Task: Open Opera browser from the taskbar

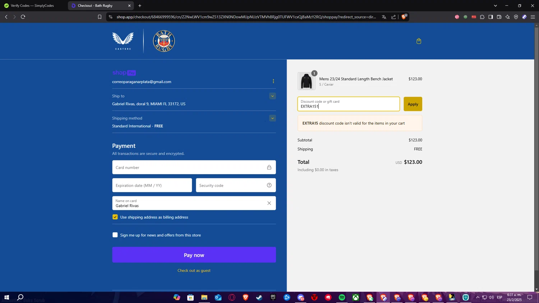Action: click(232, 297)
